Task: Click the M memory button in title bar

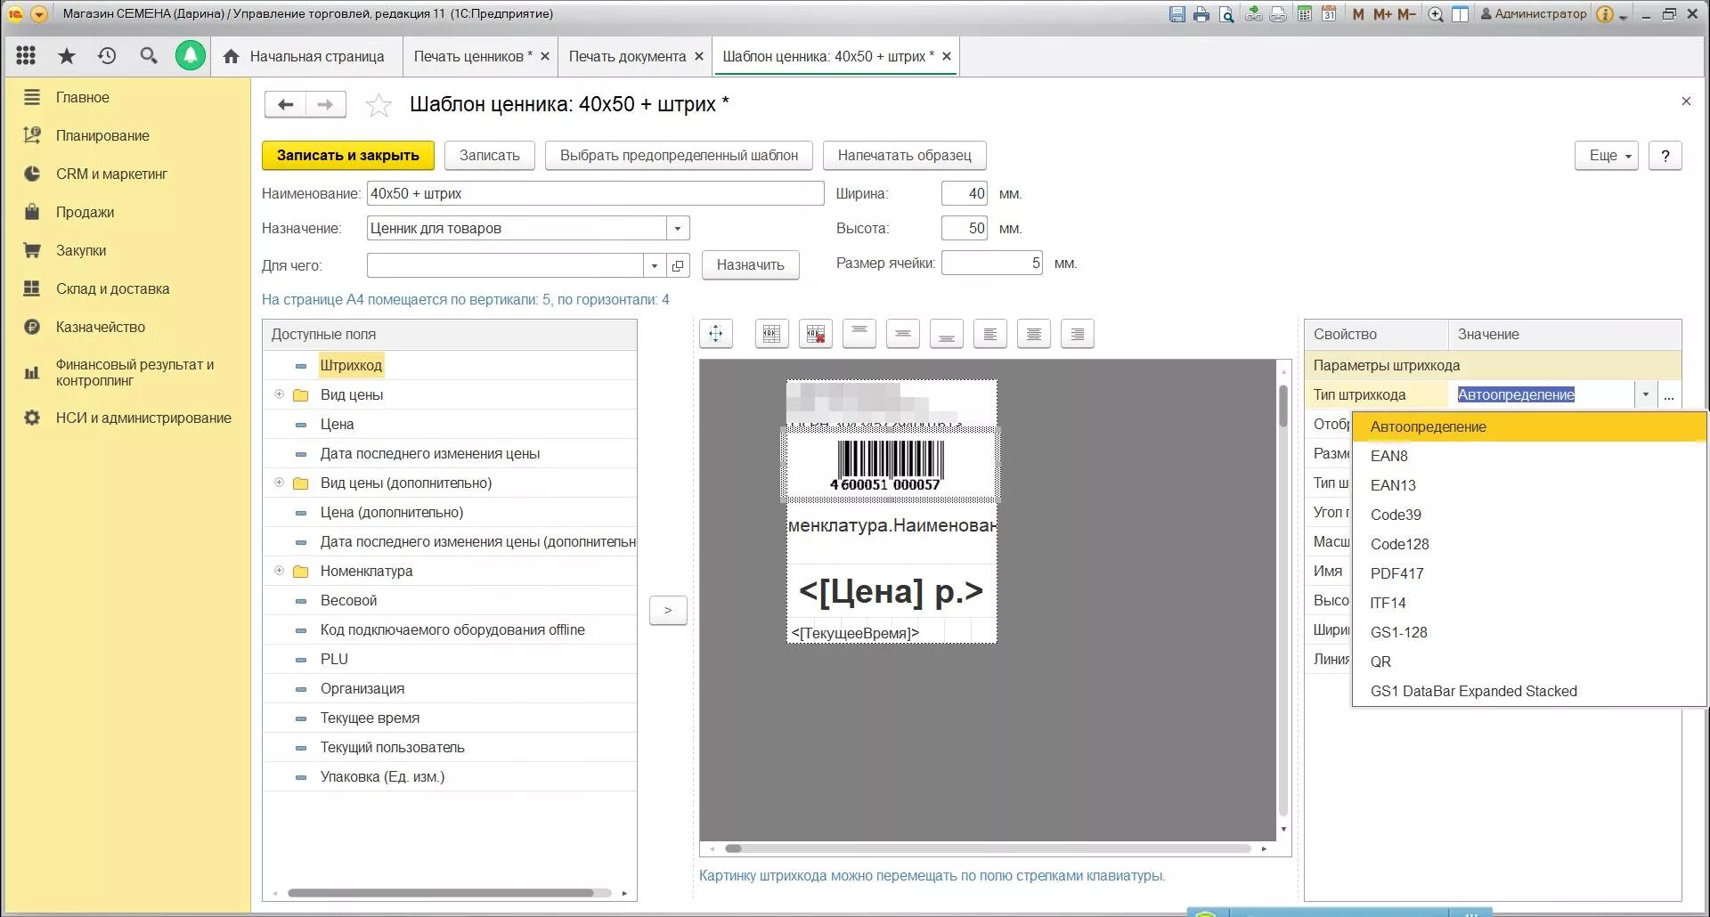Action: coord(1358,14)
